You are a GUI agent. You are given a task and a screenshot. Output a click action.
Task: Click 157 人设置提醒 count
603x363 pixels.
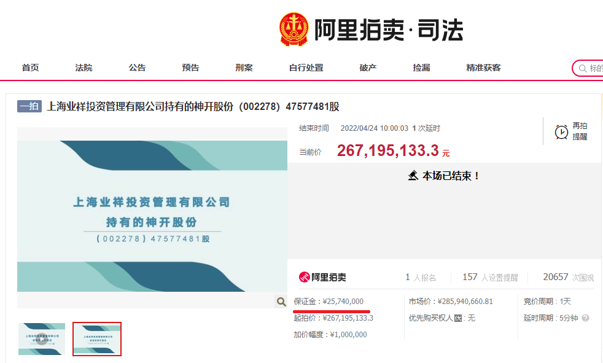point(490,277)
